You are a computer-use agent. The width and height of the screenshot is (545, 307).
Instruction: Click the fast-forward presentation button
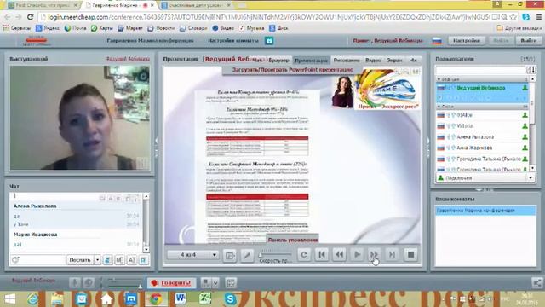click(374, 255)
